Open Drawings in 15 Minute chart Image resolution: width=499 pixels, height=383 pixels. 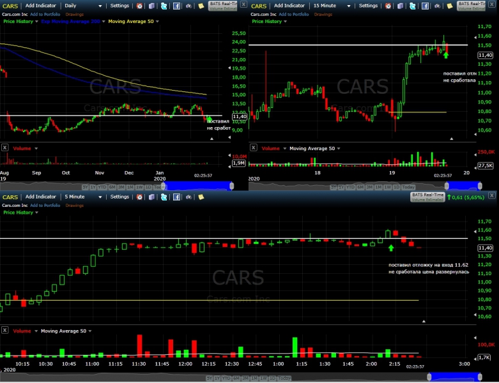tap(323, 14)
